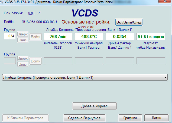Click the Вкл/Выкл/След button
172x123 pixels.
(x=129, y=22)
